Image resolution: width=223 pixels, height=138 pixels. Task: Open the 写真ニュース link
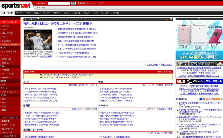tap(166, 65)
